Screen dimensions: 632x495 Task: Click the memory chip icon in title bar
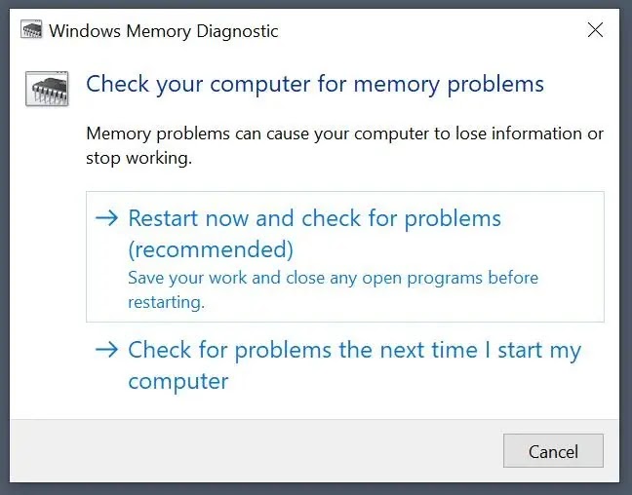click(x=31, y=30)
